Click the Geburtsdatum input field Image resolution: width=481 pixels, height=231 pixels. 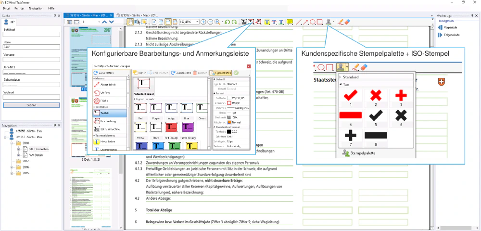(31, 84)
